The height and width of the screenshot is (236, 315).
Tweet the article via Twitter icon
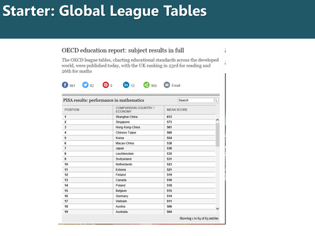pyautogui.click(x=85, y=85)
